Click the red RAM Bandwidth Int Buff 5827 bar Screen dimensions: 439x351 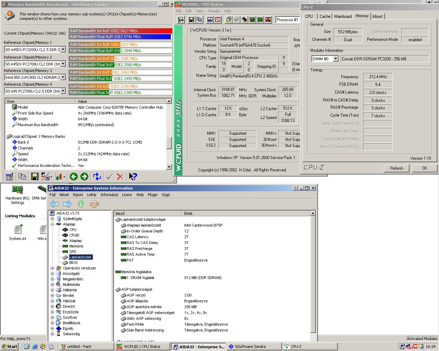coord(120,31)
